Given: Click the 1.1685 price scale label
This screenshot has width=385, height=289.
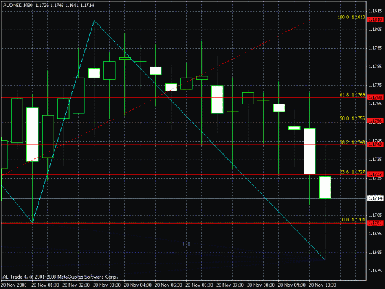Looking at the screenshot, I should point(375,252).
